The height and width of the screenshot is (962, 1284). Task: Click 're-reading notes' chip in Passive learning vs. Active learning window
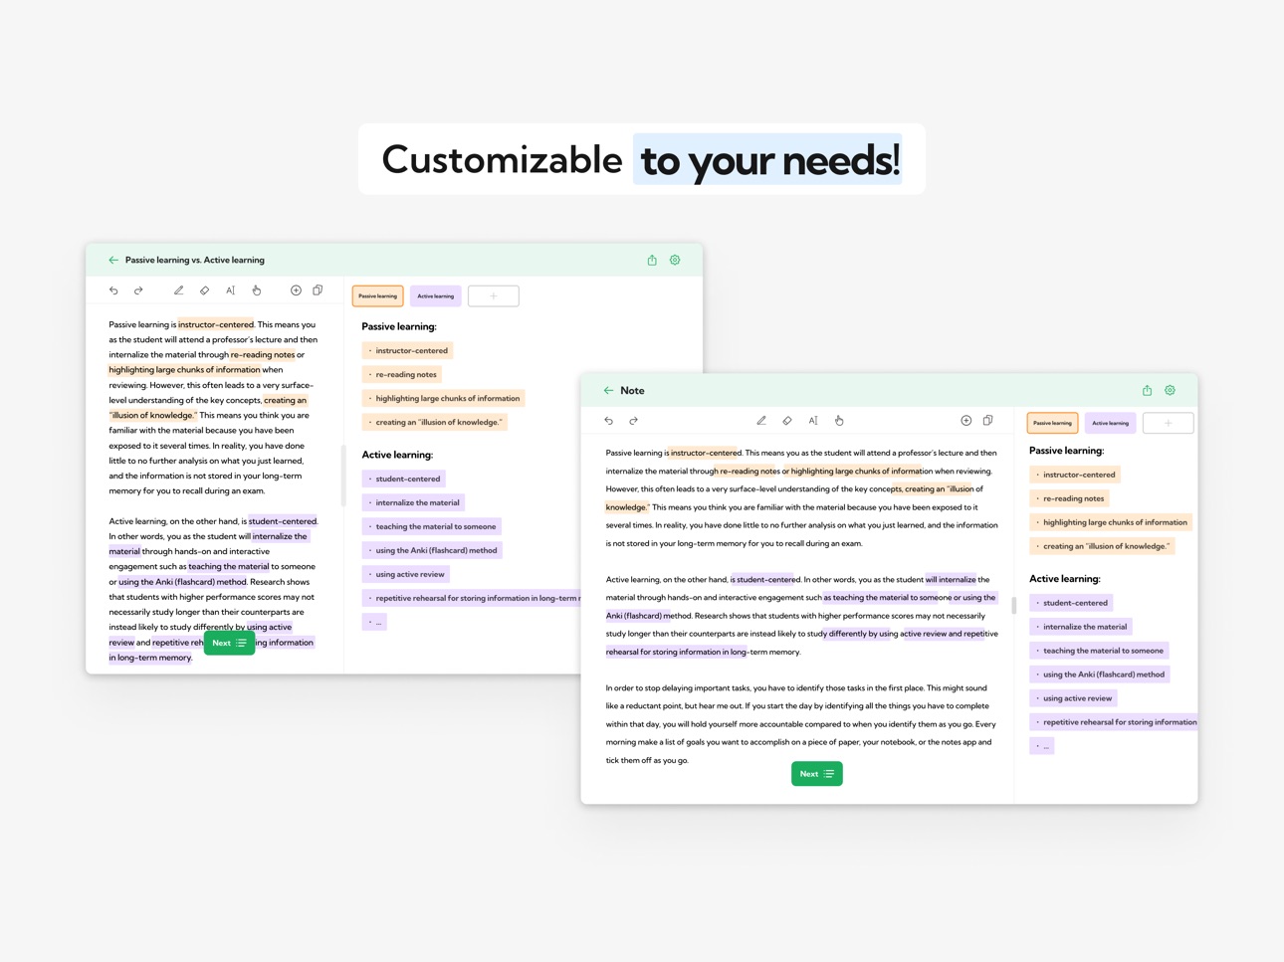pyautogui.click(x=402, y=374)
